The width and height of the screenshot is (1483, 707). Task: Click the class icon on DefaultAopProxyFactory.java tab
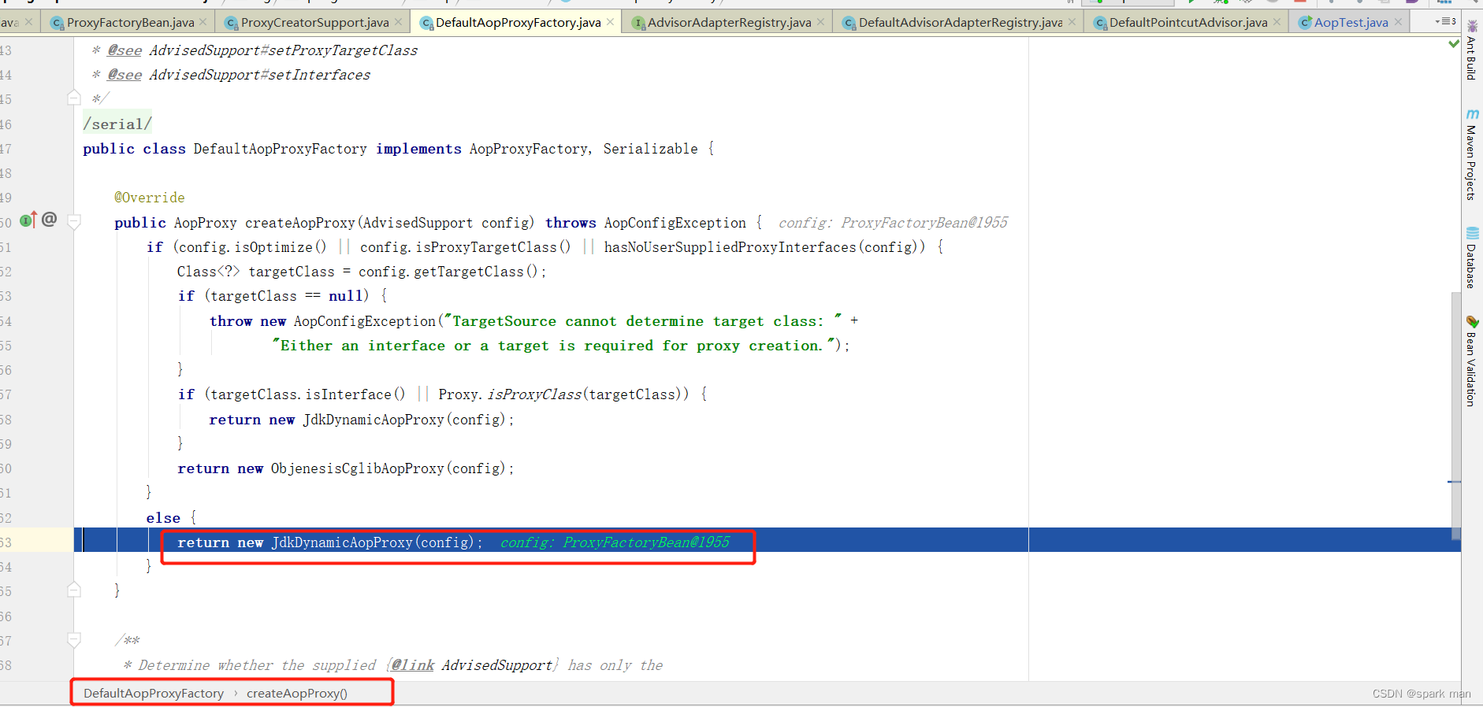tap(426, 23)
